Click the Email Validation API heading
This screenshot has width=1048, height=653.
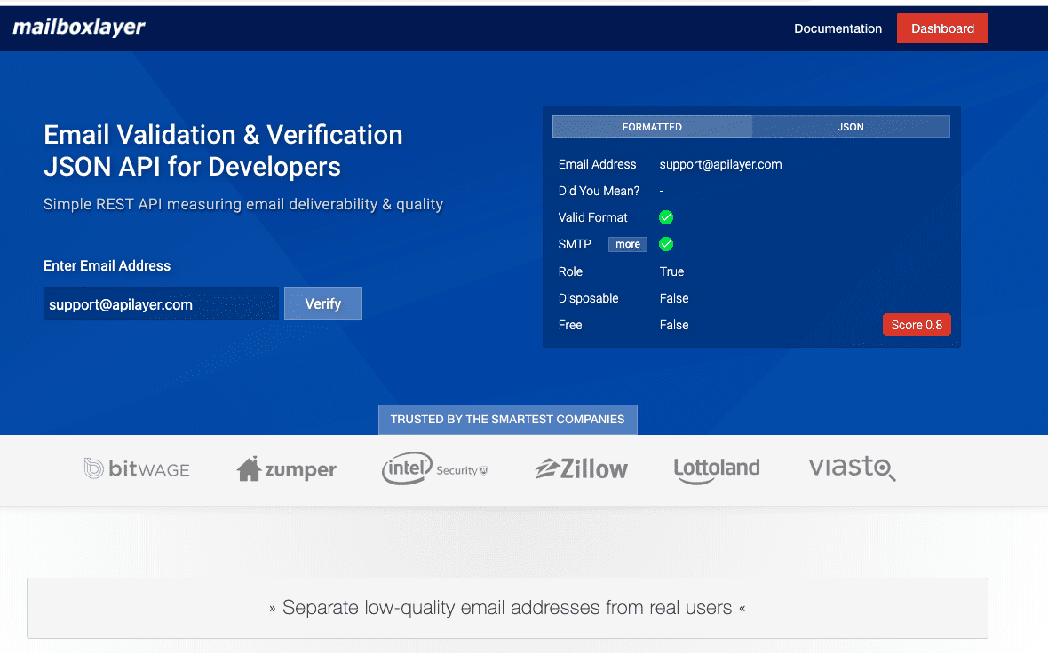tap(223, 150)
